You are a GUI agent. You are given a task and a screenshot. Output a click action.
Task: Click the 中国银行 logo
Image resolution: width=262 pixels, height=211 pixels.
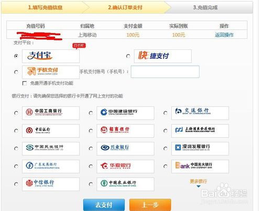coord(51,131)
